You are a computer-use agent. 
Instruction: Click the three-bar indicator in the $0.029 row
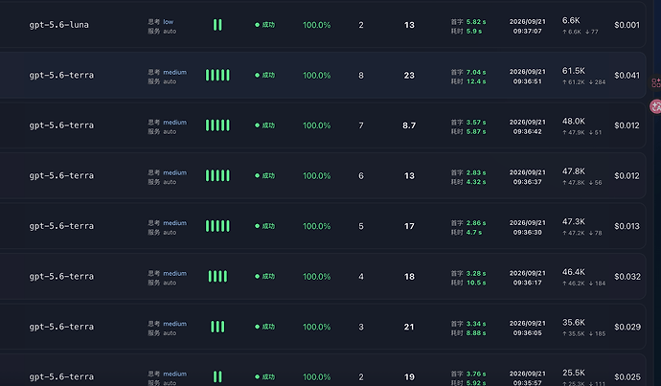tap(217, 327)
